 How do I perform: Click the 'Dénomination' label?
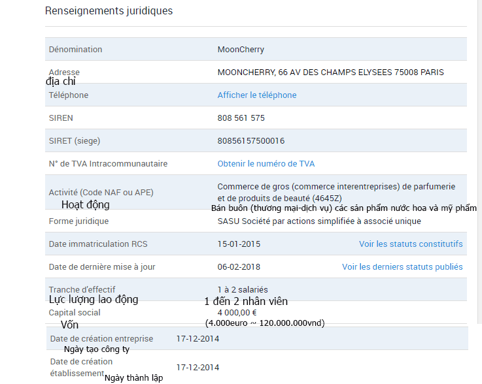(75, 50)
